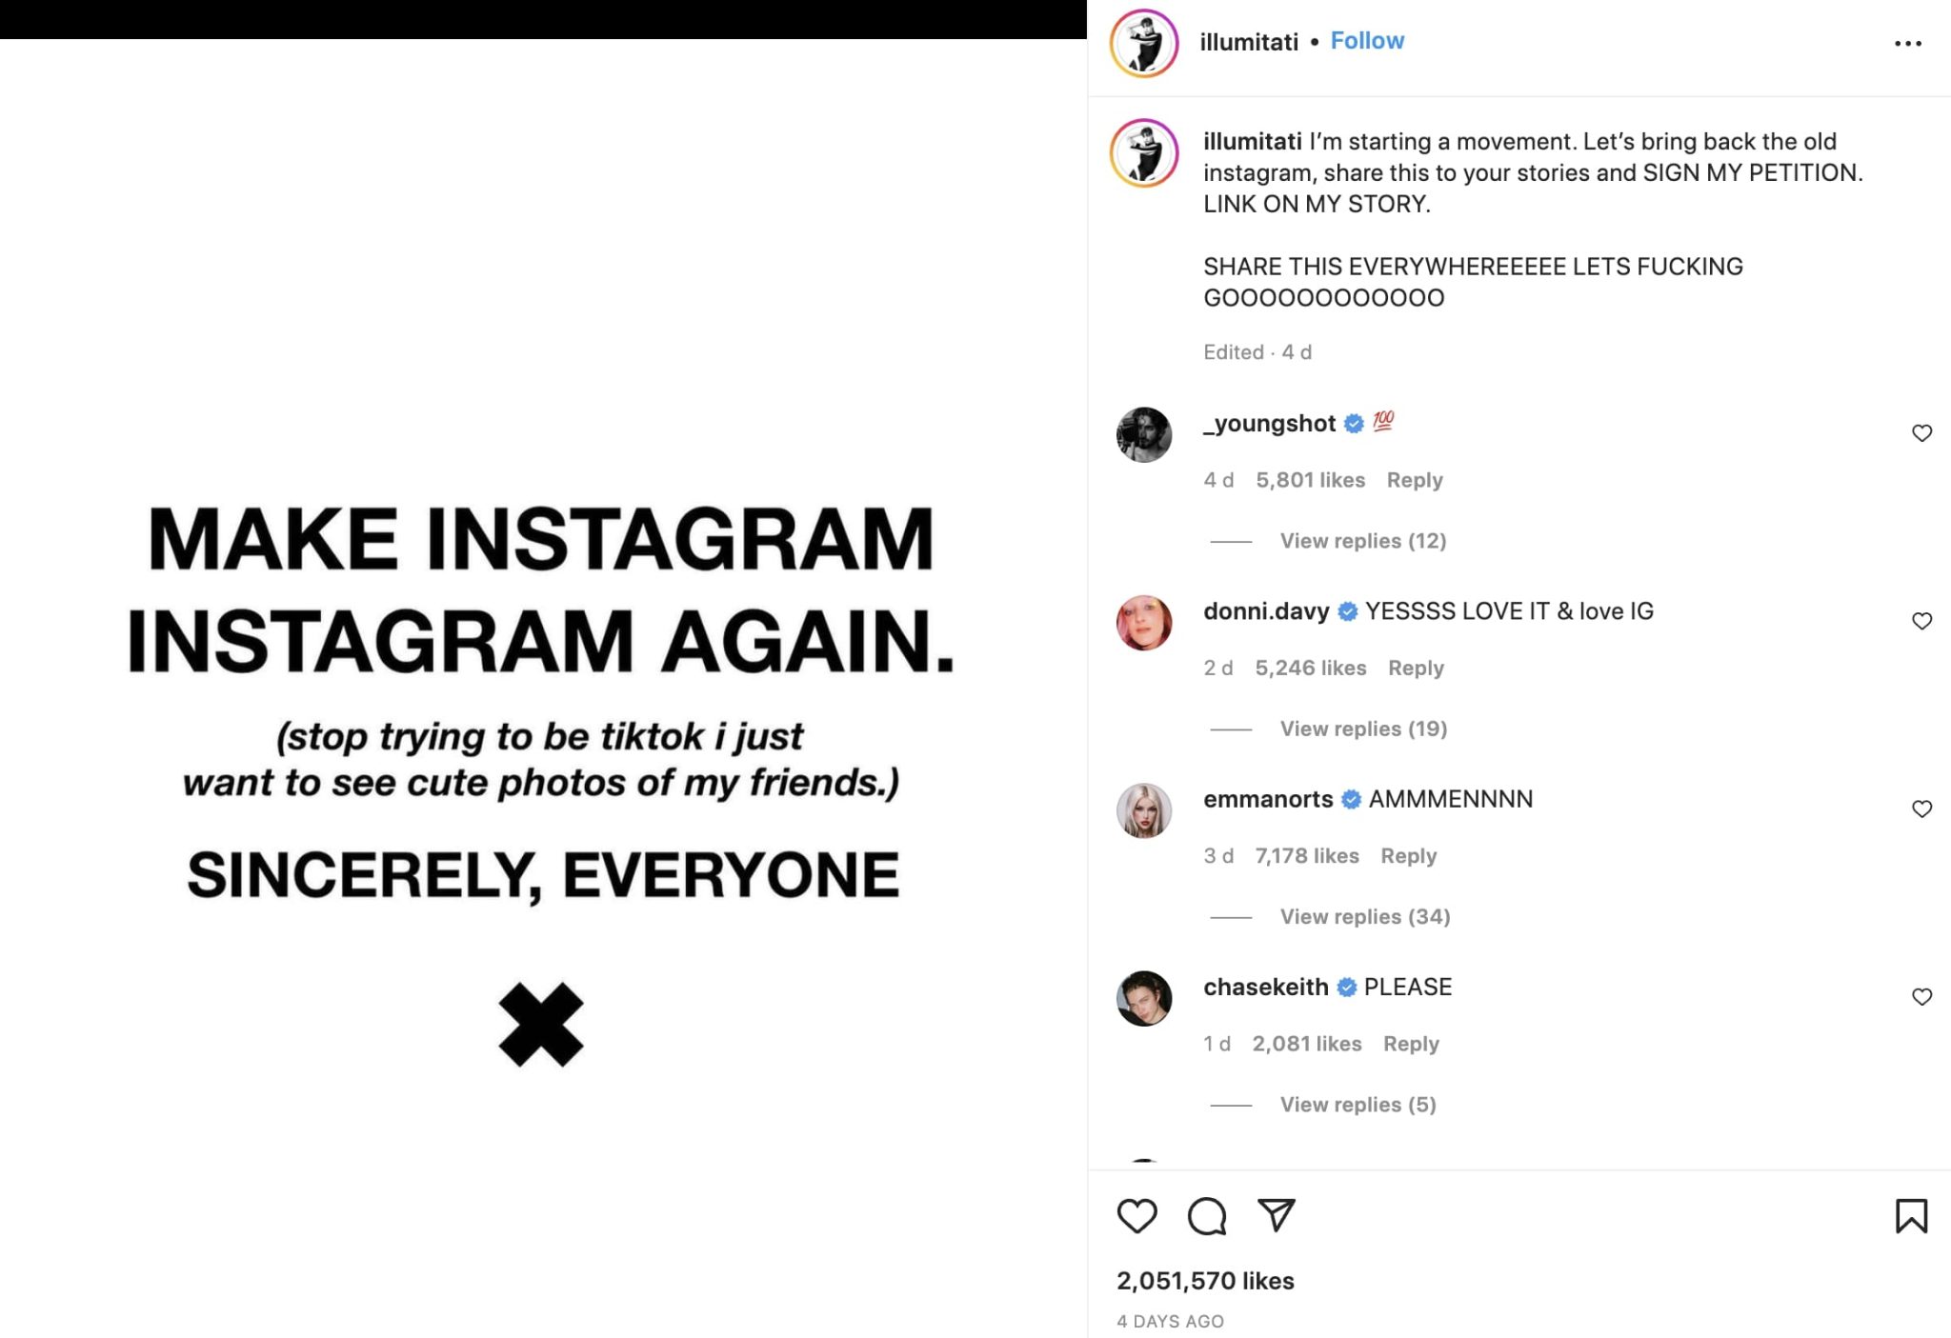The width and height of the screenshot is (1951, 1338).
Task: View likes on emmanorts' comment
Action: (x=1307, y=856)
